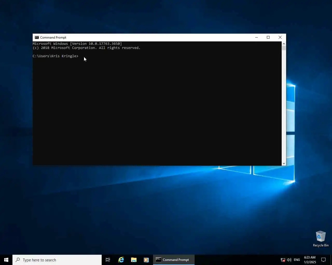Close the Command Prompt window
This screenshot has height=265, width=332.
[x=280, y=37]
